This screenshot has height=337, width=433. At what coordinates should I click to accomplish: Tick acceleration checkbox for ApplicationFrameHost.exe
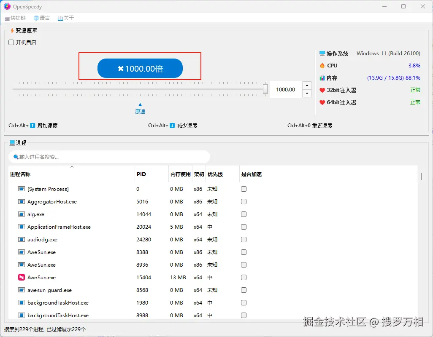point(244,227)
